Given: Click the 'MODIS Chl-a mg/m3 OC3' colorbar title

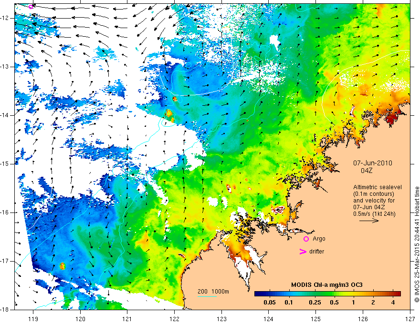Looking at the screenshot, I should tap(327, 285).
